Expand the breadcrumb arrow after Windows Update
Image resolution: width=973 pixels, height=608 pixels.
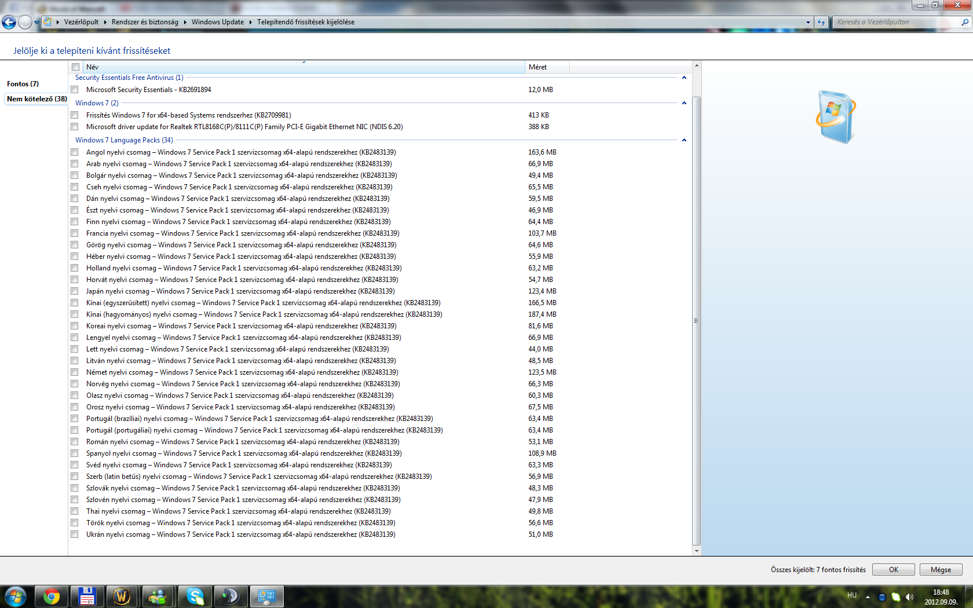(x=251, y=22)
